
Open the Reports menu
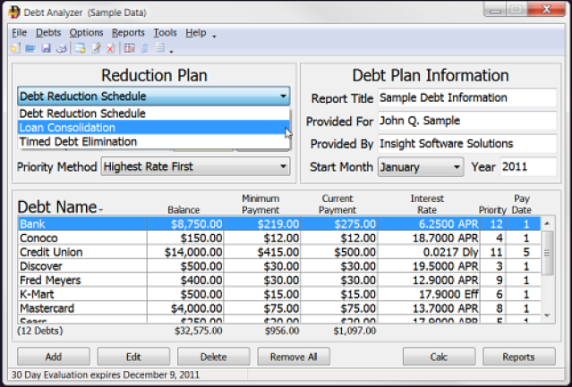[128, 33]
